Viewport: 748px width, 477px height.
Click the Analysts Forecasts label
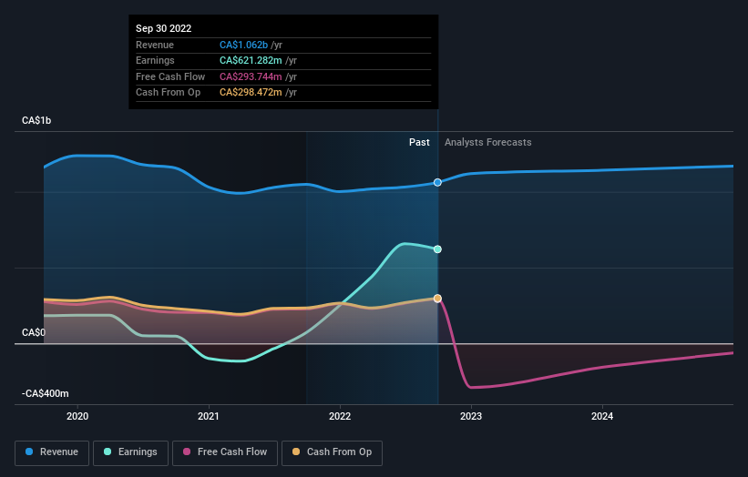[x=488, y=143]
